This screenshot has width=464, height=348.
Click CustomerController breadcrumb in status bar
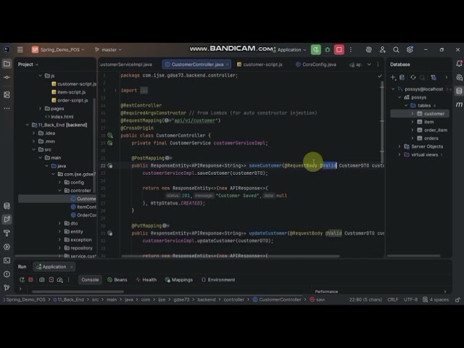tap(277, 299)
